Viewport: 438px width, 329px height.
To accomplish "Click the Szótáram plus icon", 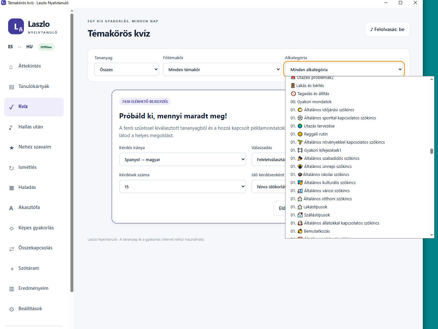I will point(12,269).
